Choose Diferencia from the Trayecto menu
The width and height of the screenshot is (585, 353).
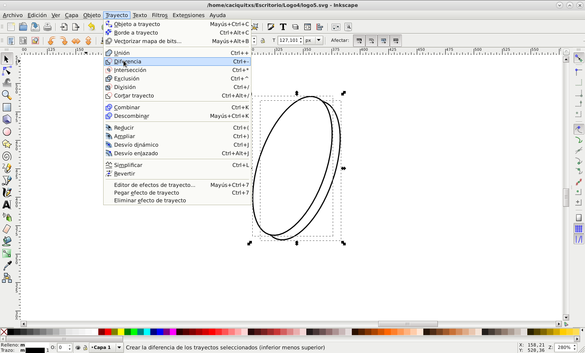(x=128, y=61)
